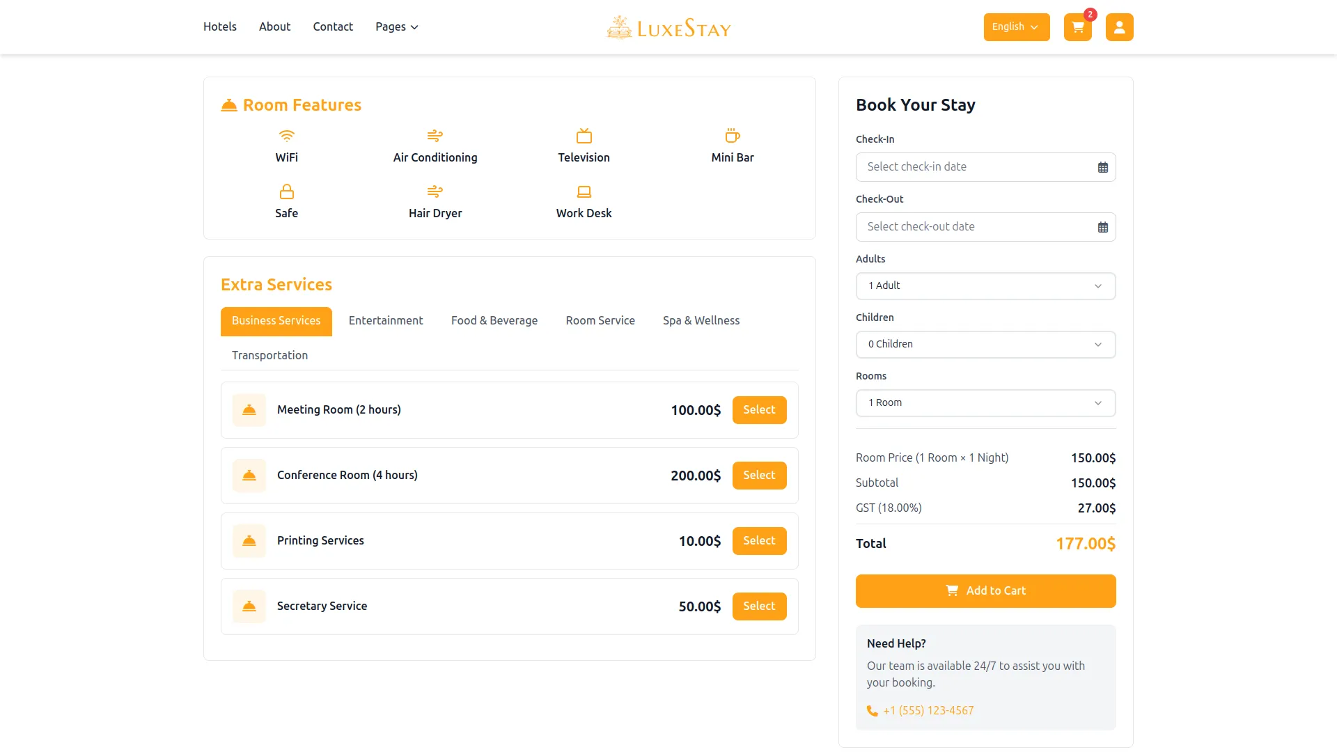The width and height of the screenshot is (1337, 752).
Task: Click the Meeting Room bell icon
Action: (249, 410)
